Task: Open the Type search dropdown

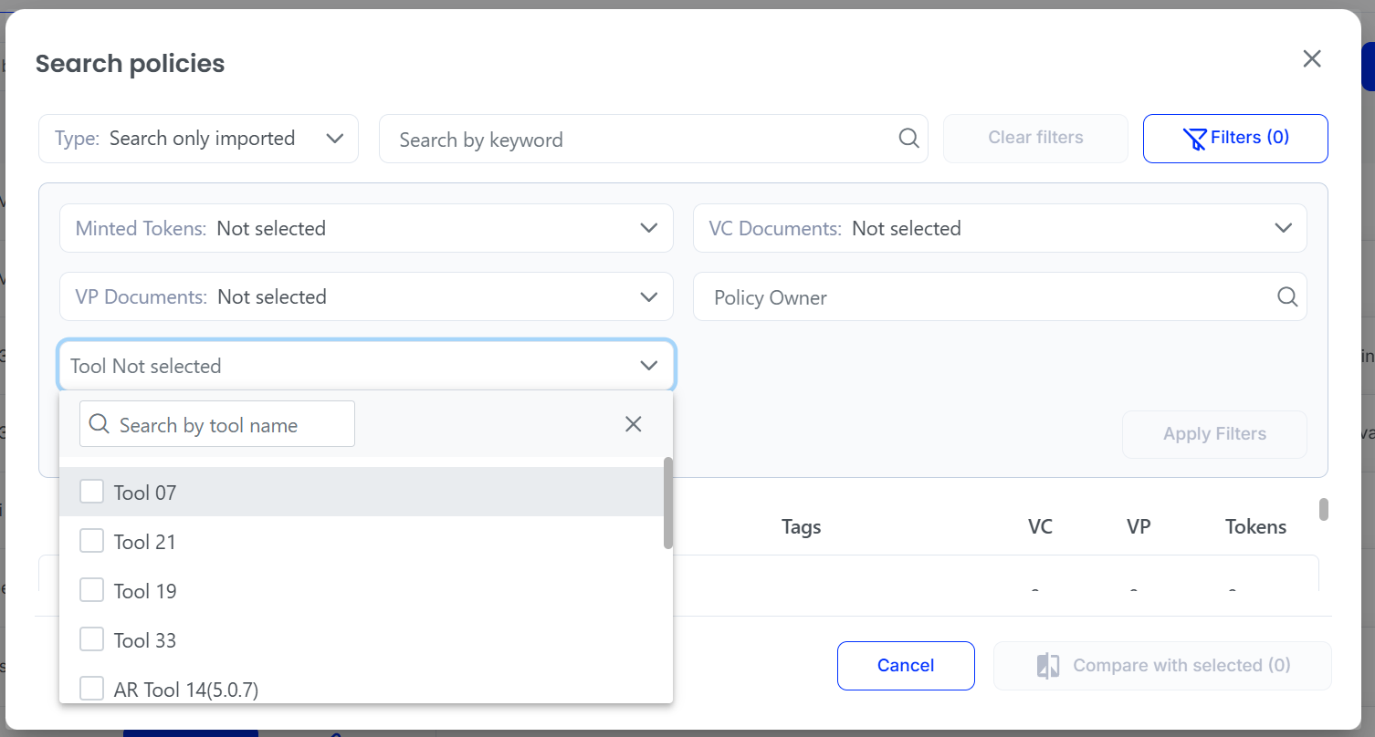Action: (198, 139)
